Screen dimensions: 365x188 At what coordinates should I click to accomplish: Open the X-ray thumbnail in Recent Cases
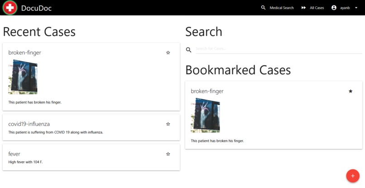tap(23, 77)
